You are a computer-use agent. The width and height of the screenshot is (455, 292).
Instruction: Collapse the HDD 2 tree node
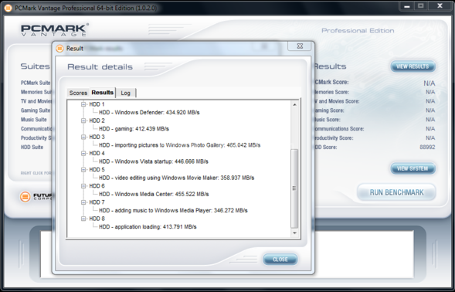tap(83, 121)
